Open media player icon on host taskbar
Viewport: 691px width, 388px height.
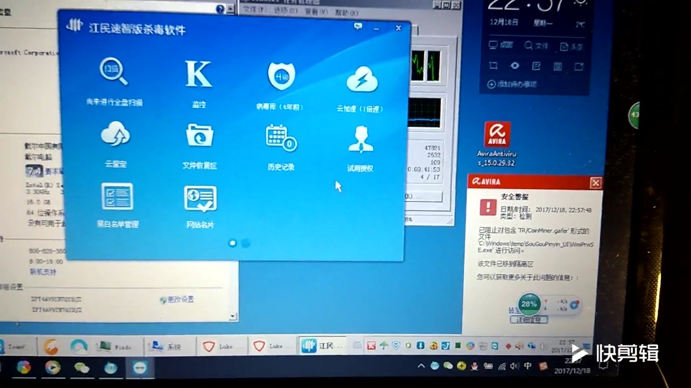(x=52, y=368)
